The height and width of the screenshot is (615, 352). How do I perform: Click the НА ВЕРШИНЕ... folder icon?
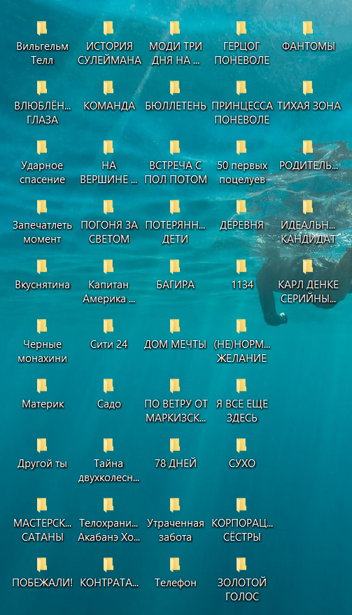click(108, 147)
